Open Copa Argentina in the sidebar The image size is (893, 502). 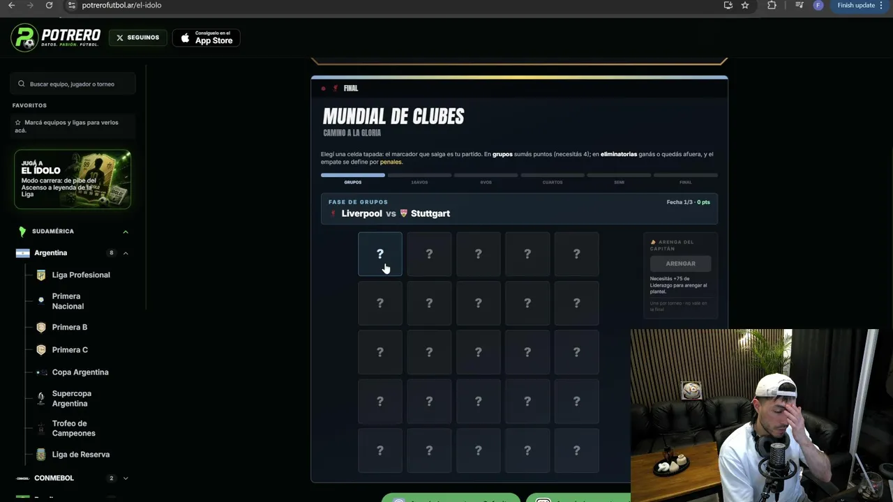pos(80,372)
